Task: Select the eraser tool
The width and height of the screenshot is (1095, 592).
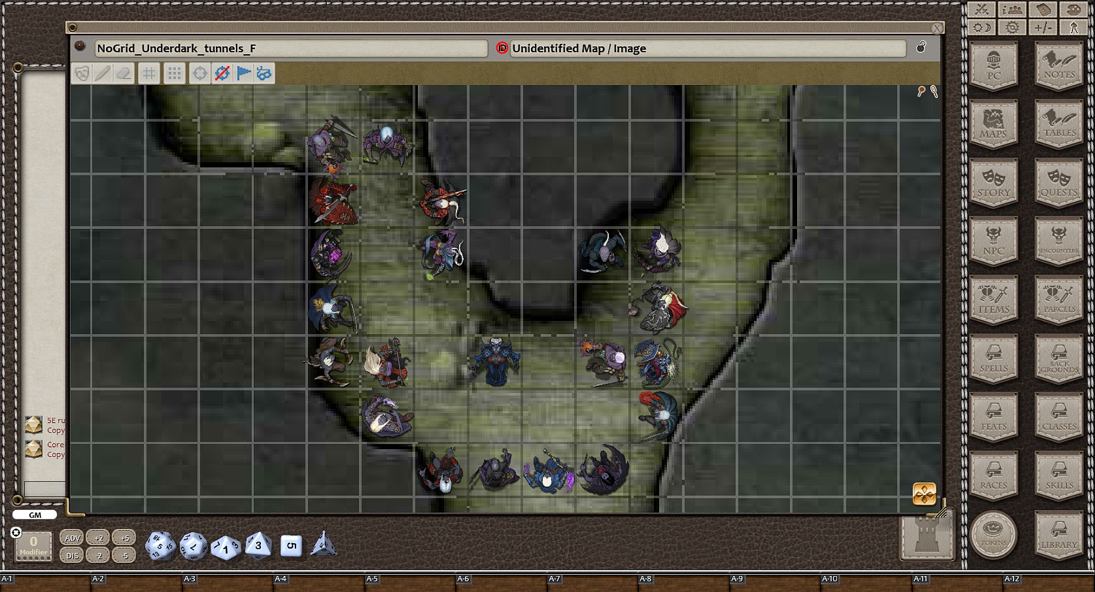Action: pos(123,73)
